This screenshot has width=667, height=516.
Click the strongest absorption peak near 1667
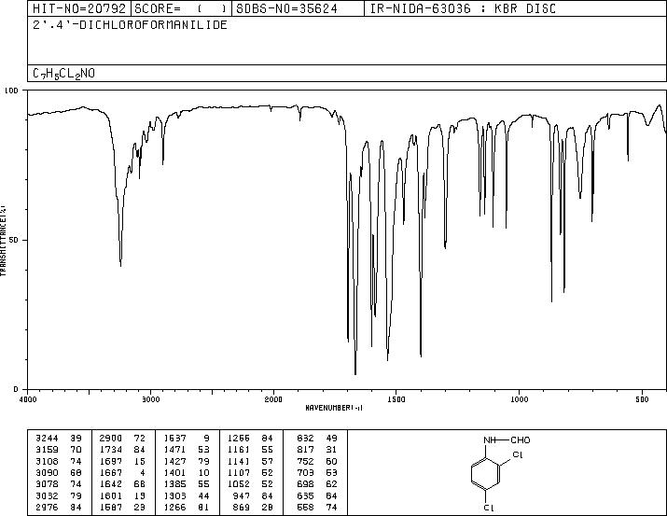pyautogui.click(x=355, y=373)
